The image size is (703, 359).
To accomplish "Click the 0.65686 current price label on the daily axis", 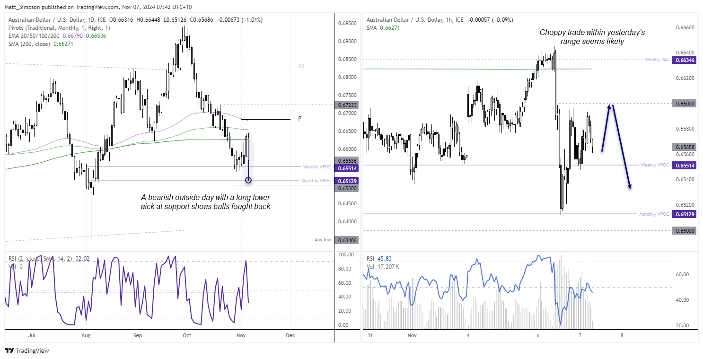I will click(x=348, y=161).
